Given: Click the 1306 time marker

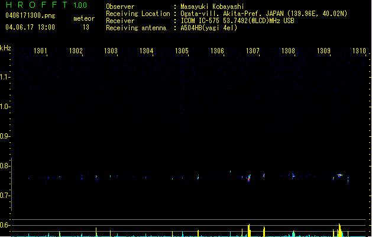Looking at the screenshot, I should pos(217,51).
